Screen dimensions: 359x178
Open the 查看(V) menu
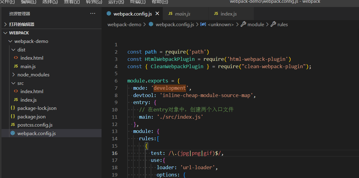72,2
